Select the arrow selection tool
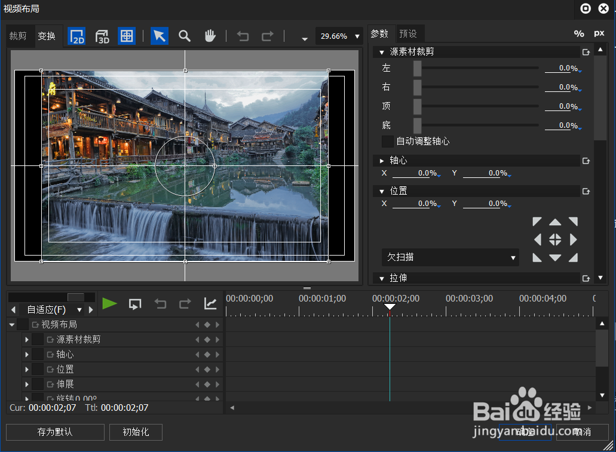Image resolution: width=616 pixels, height=452 pixels. [160, 36]
